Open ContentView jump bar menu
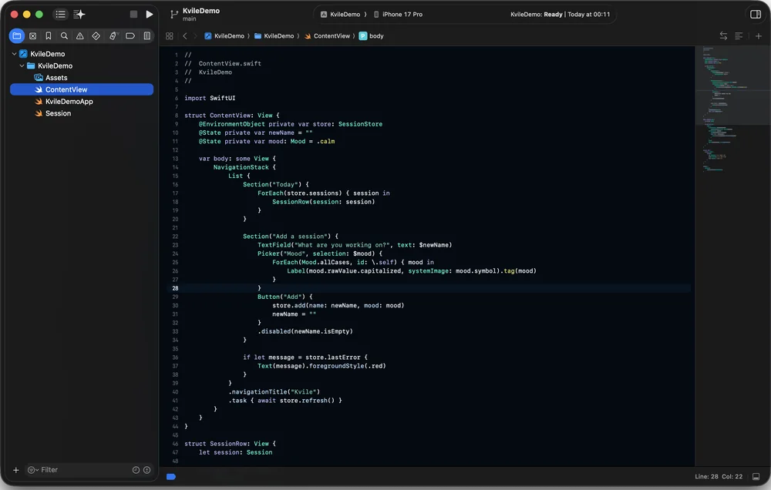The width and height of the screenshot is (771, 490). pyautogui.click(x=328, y=36)
